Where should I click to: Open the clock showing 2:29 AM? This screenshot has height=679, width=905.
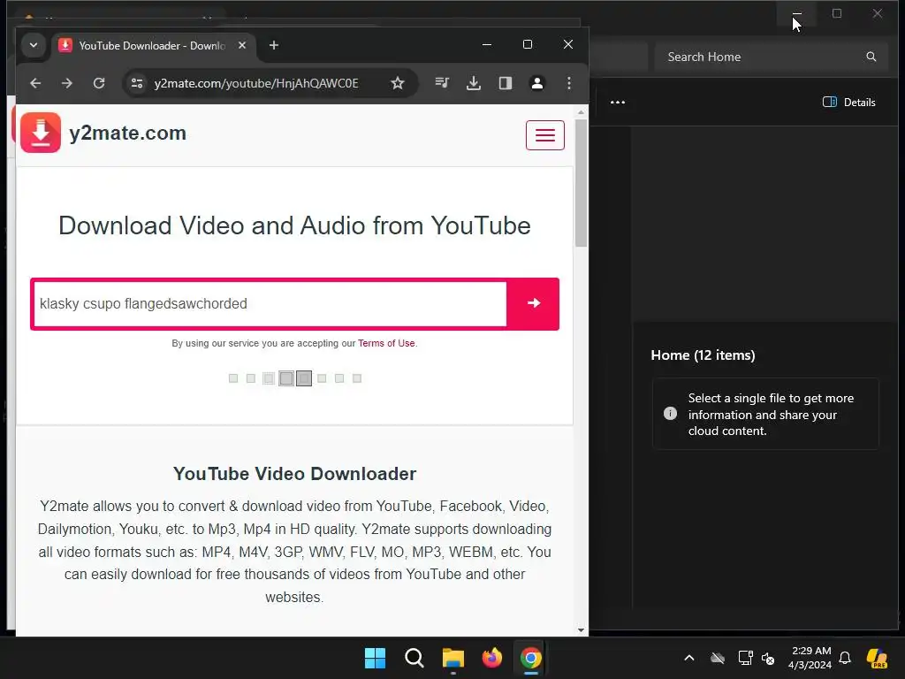[x=810, y=658]
